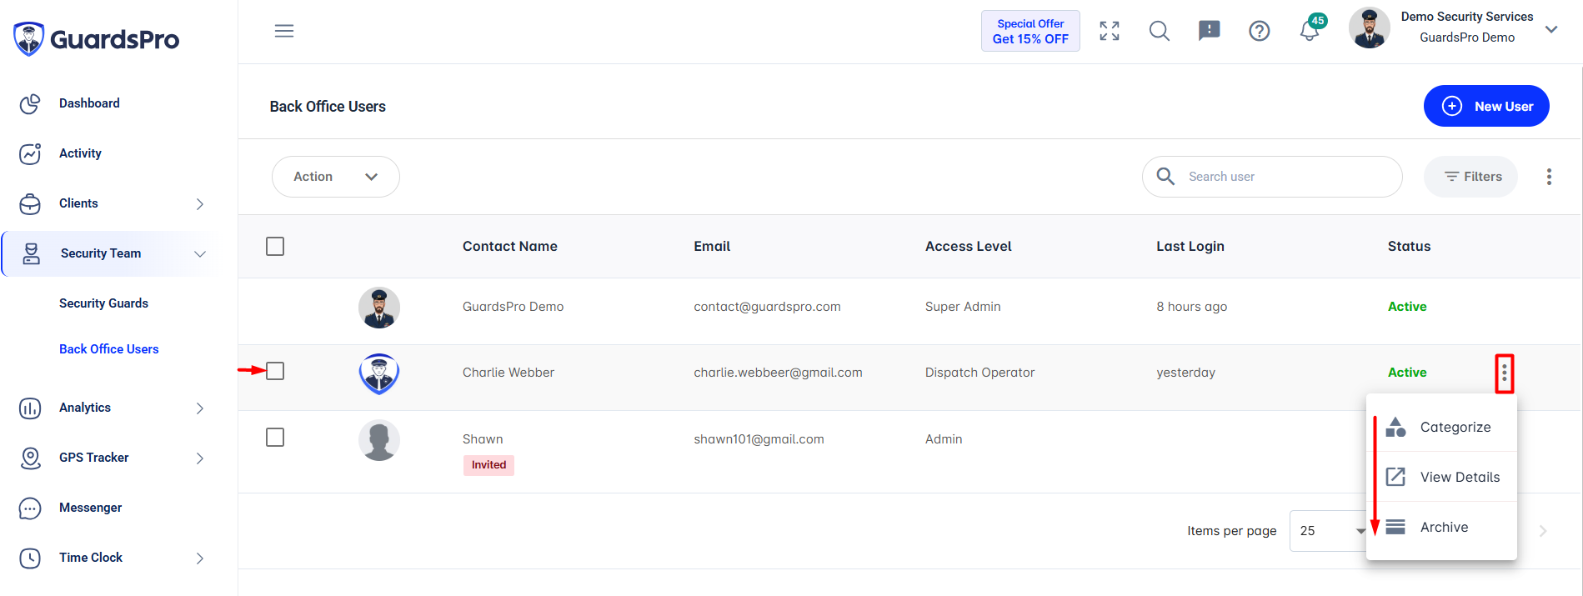Open the feedback message icon
Image resolution: width=1583 pixels, height=596 pixels.
[1210, 31]
